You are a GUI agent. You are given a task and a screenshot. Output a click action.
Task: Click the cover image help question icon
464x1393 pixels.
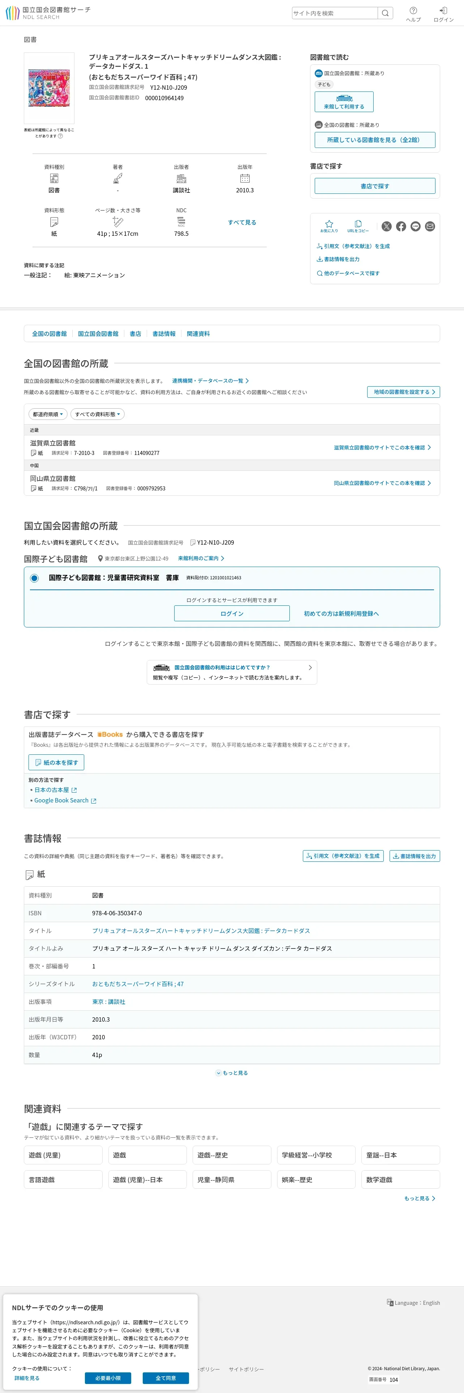[60, 136]
